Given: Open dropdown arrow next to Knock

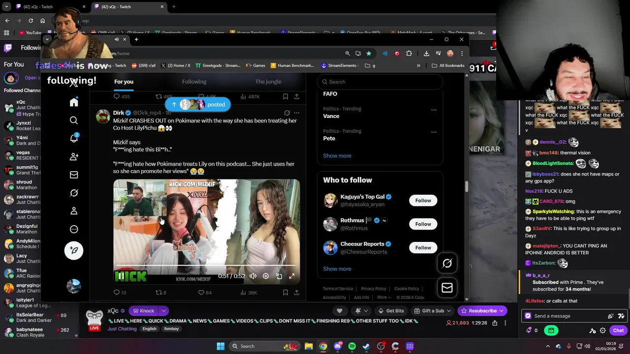Looking at the screenshot, I should tap(163, 311).
